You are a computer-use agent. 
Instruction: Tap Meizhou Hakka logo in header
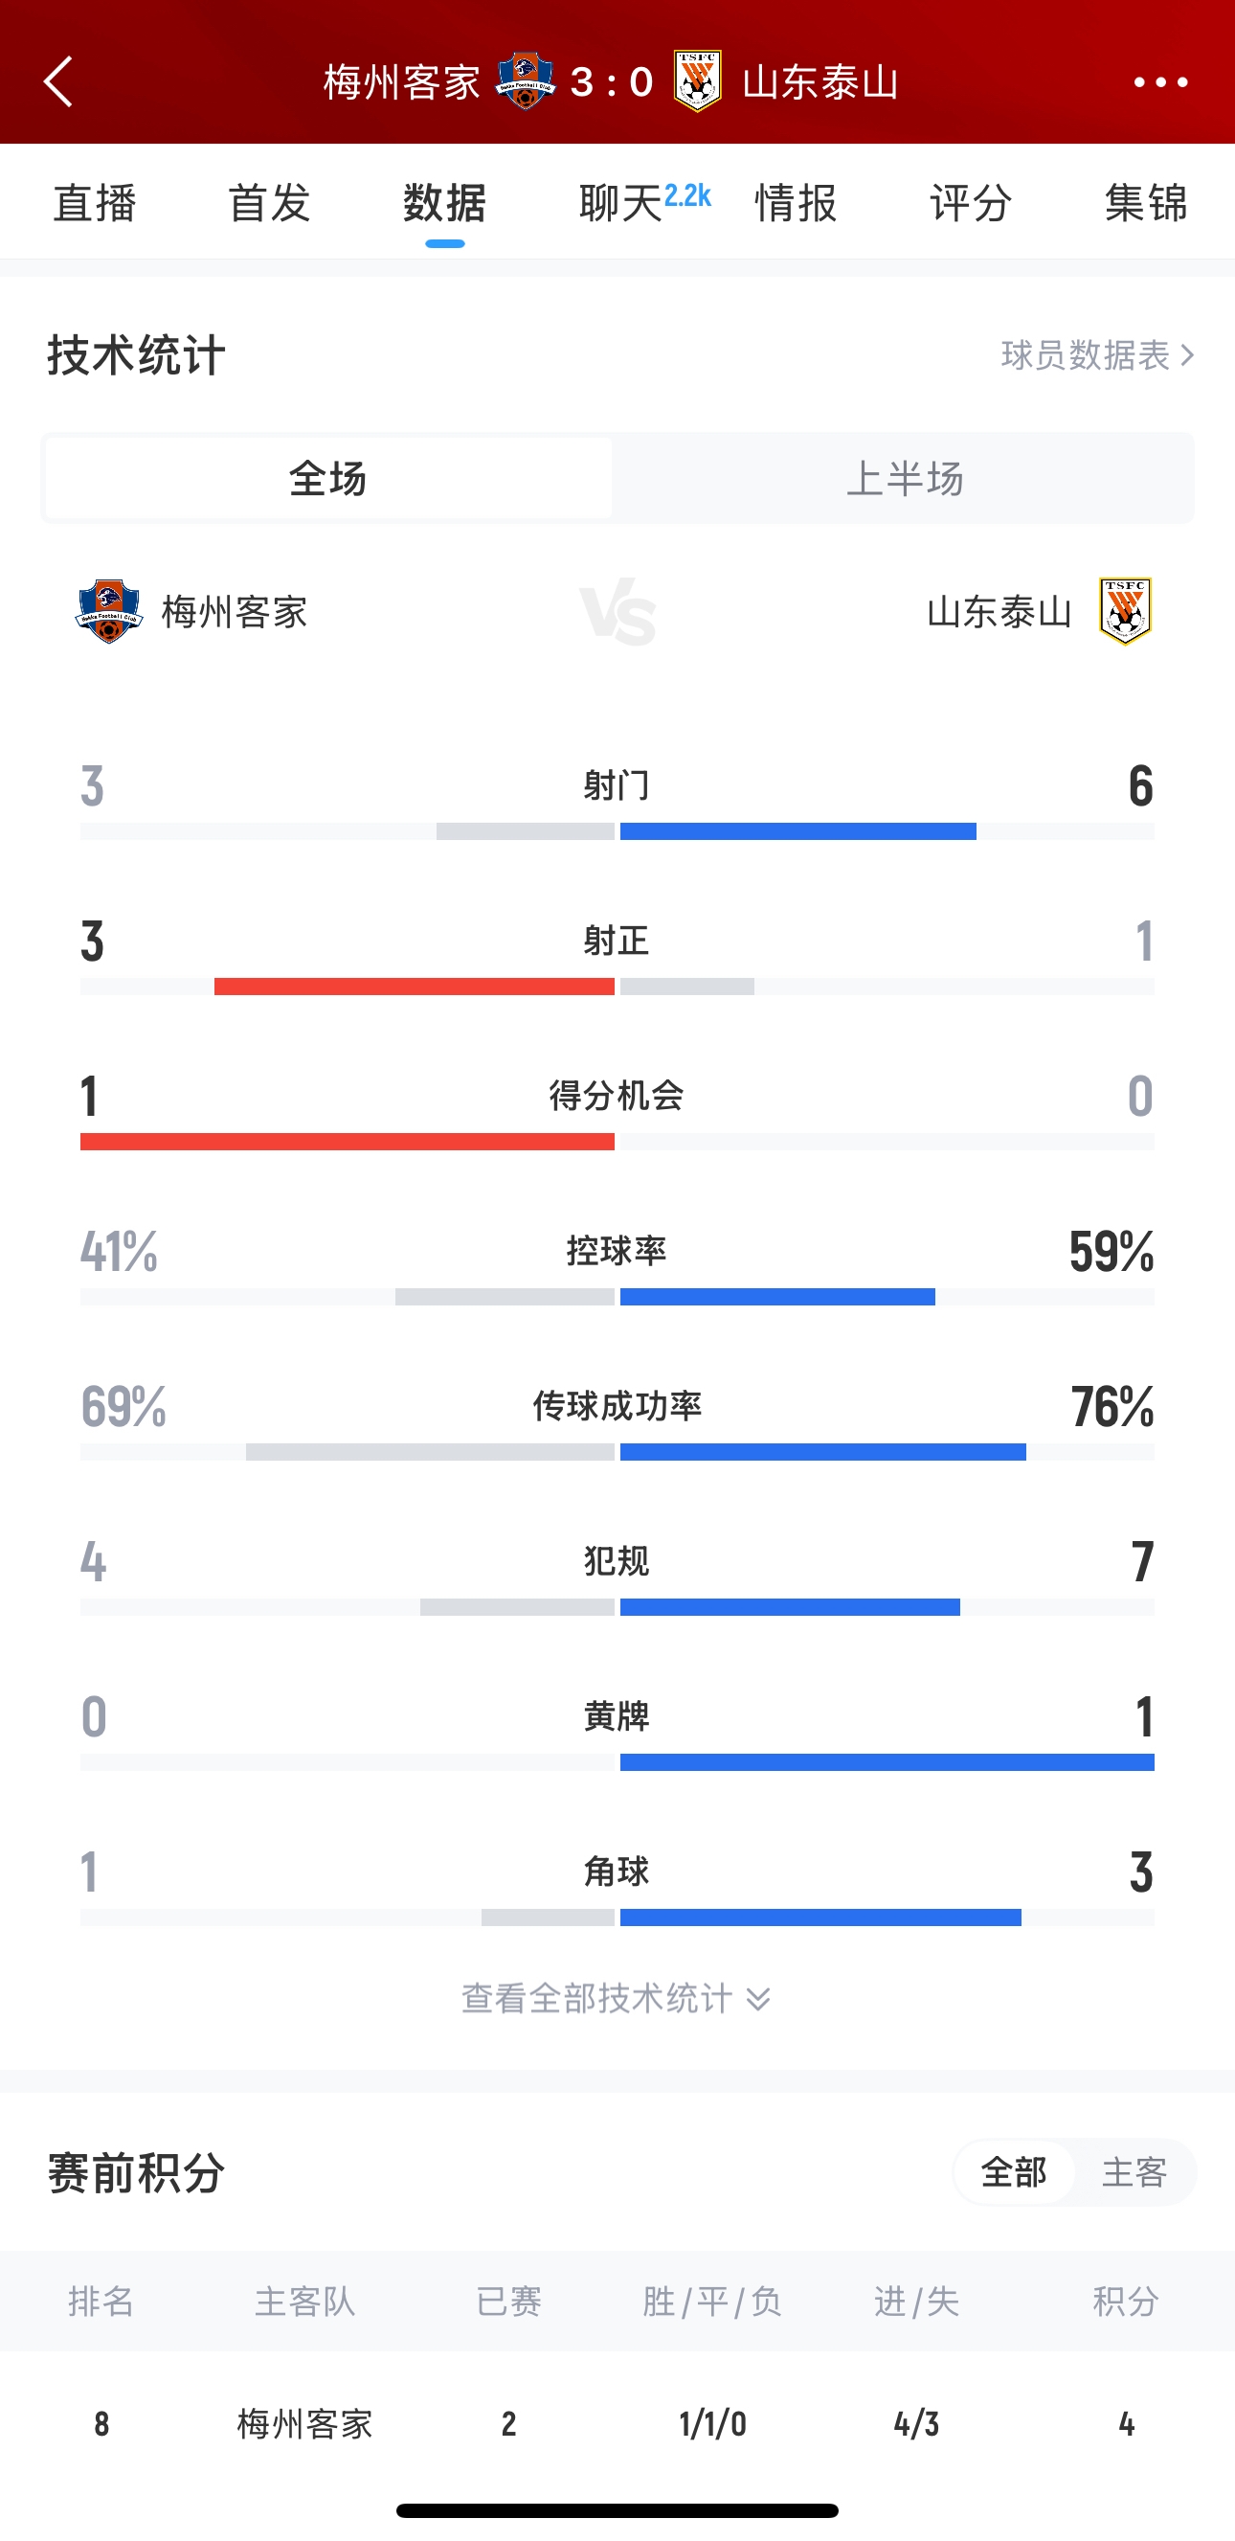coord(526,80)
